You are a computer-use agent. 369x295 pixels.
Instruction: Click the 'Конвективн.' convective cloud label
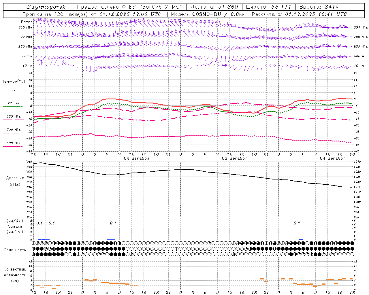pos(15,269)
